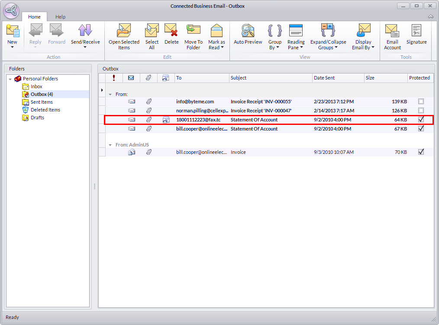Screen dimensions: 439x325
Task: Select the Sent Items folder
Action: tap(42, 102)
